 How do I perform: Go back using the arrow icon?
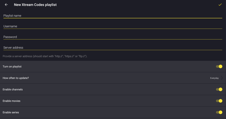pyautogui.click(x=6, y=5)
